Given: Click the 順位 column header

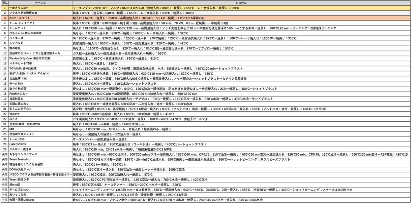Looking at the screenshot, I should pos(4,2).
